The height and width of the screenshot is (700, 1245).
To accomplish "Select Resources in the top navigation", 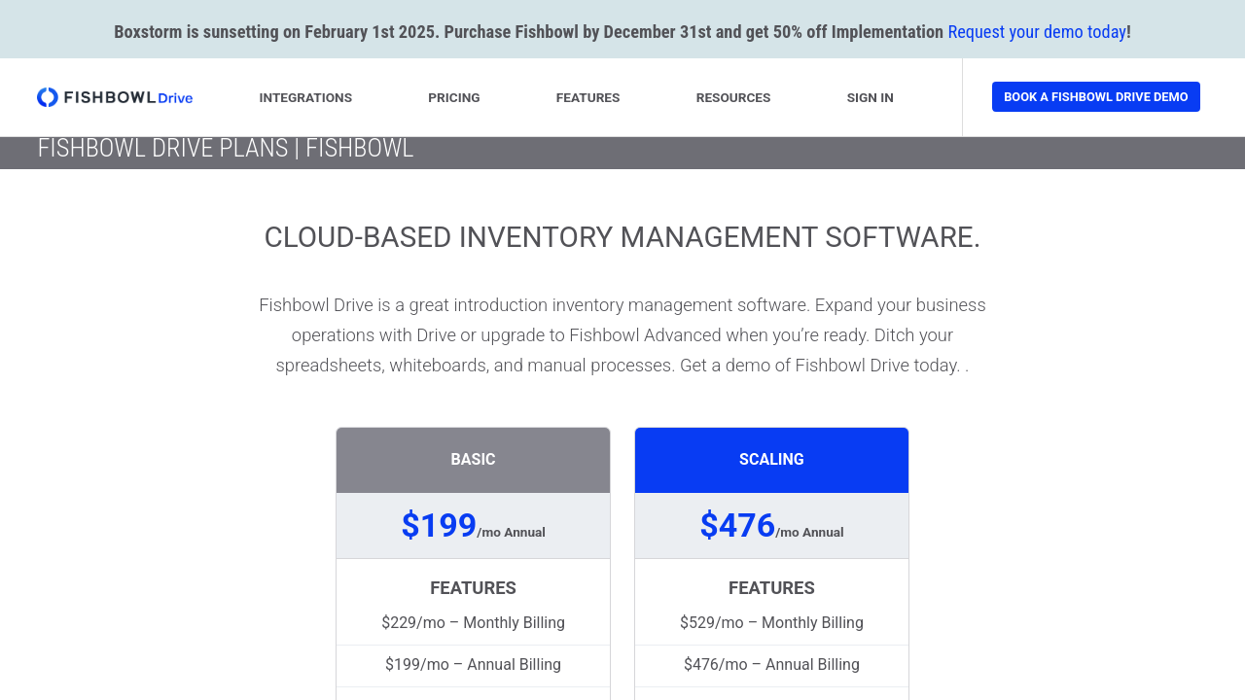I will point(732,97).
